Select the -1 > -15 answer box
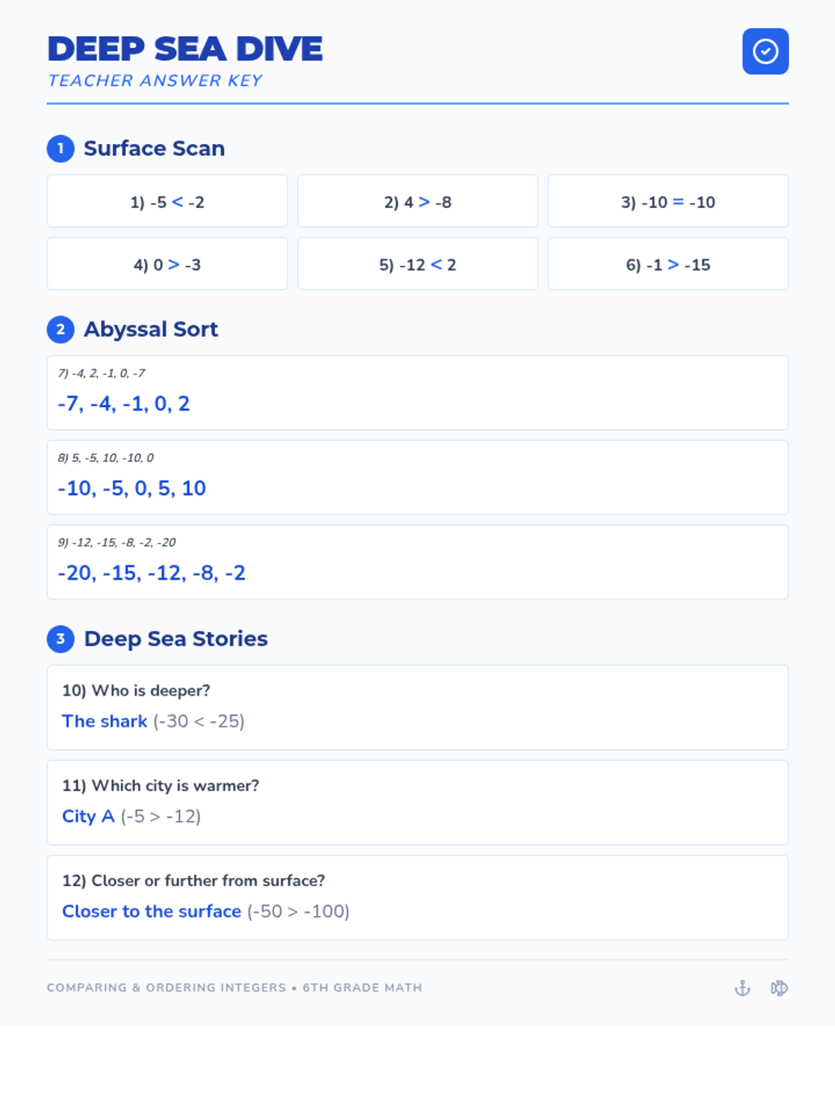Viewport: 835px width, 1113px height. [x=668, y=264]
